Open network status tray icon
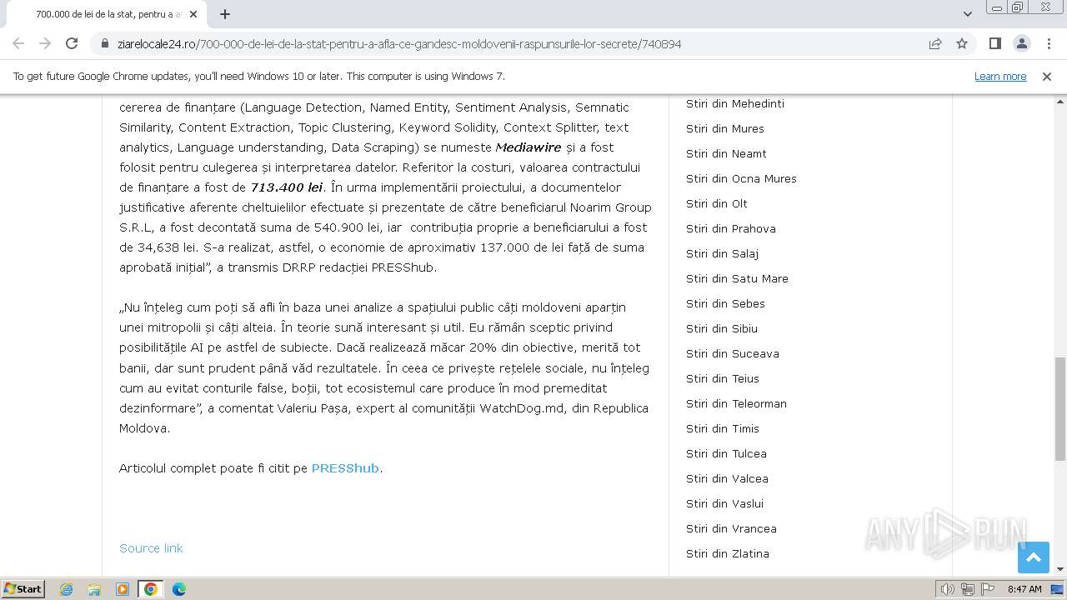Viewport: 1067px width, 600px height. (968, 589)
